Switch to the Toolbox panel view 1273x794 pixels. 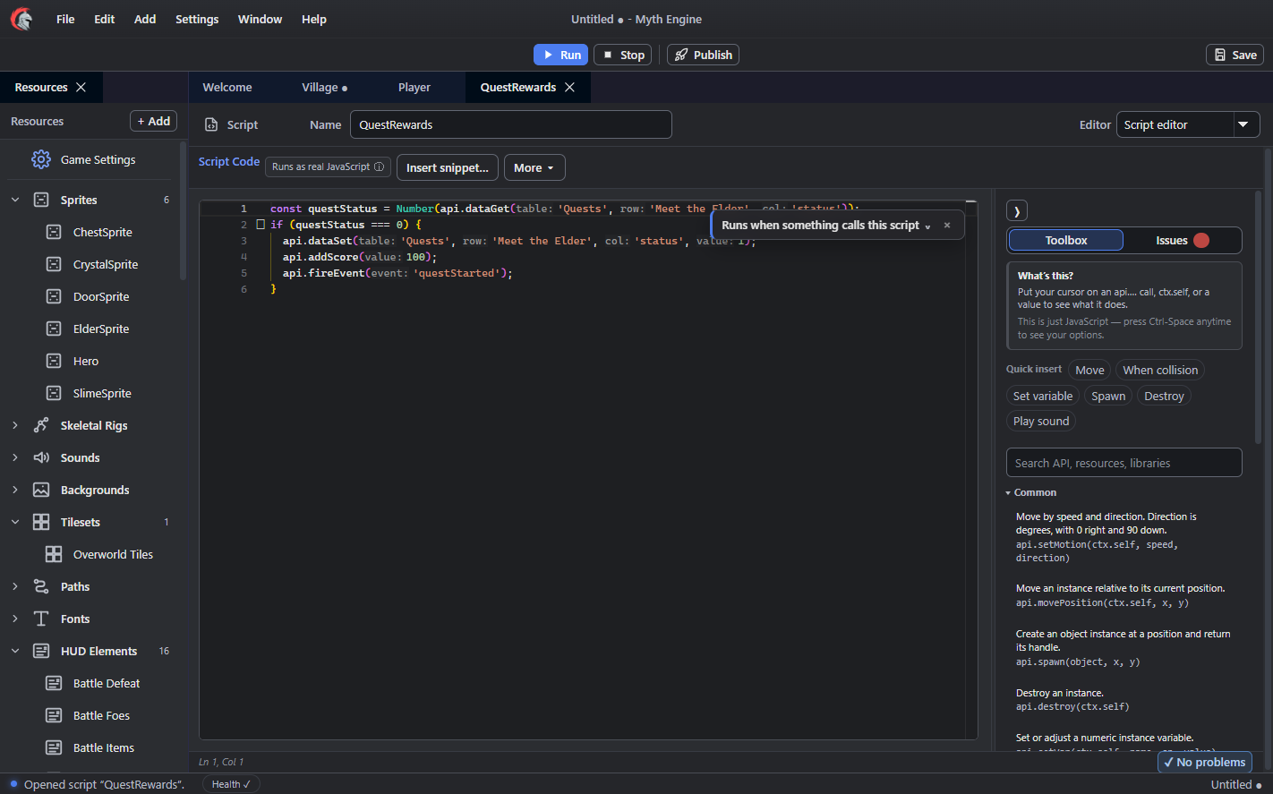(1066, 240)
